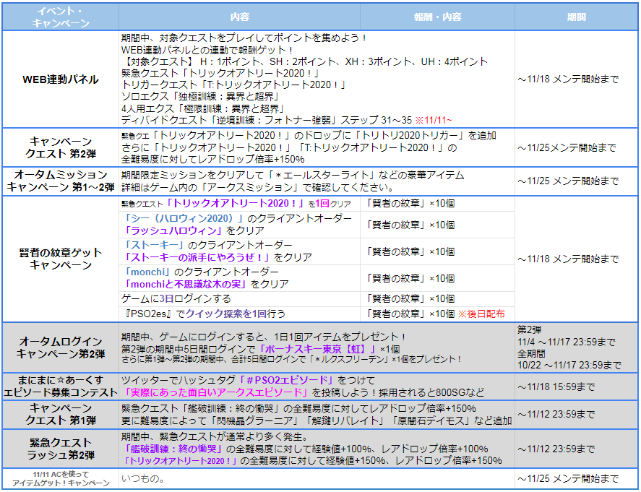
Task: Click the WEB連動パネル period ～11/18 メンテ開始まで
Action: pyautogui.click(x=568, y=79)
